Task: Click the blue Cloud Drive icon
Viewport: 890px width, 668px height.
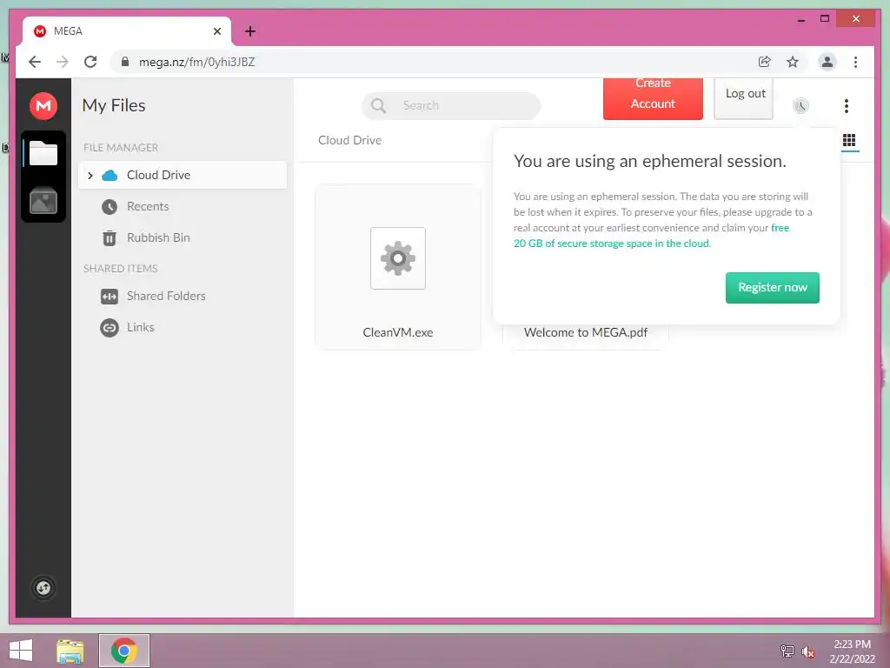Action: (x=110, y=175)
